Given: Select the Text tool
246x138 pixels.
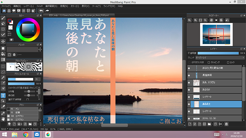Looking at the screenshot, I should pos(3,96).
